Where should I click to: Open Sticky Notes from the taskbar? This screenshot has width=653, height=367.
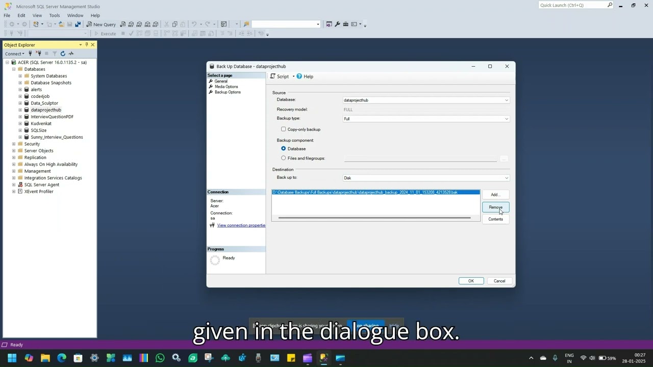291,358
